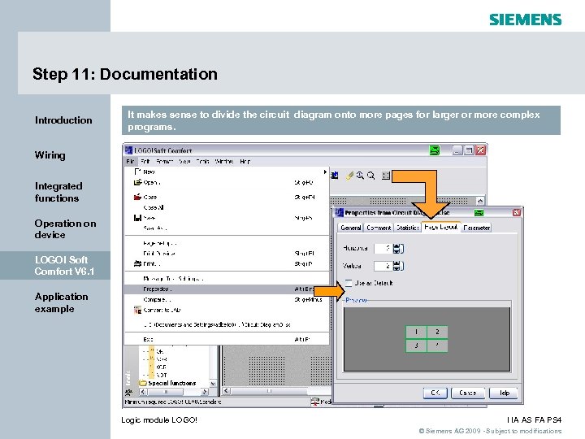Click page 1 in the preview grid
This screenshot has height=439, width=585.
coord(416,332)
